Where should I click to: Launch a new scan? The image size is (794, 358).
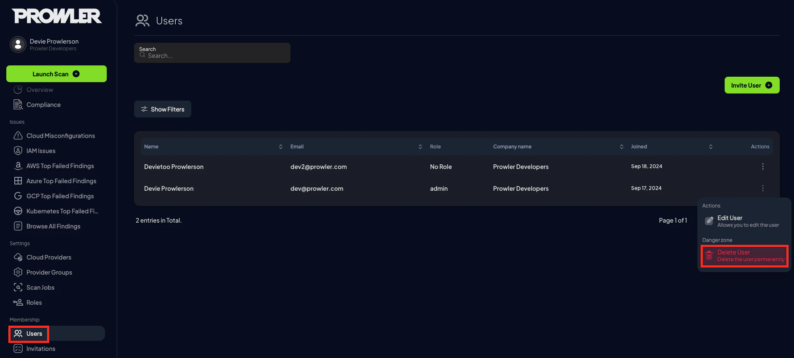tap(56, 74)
